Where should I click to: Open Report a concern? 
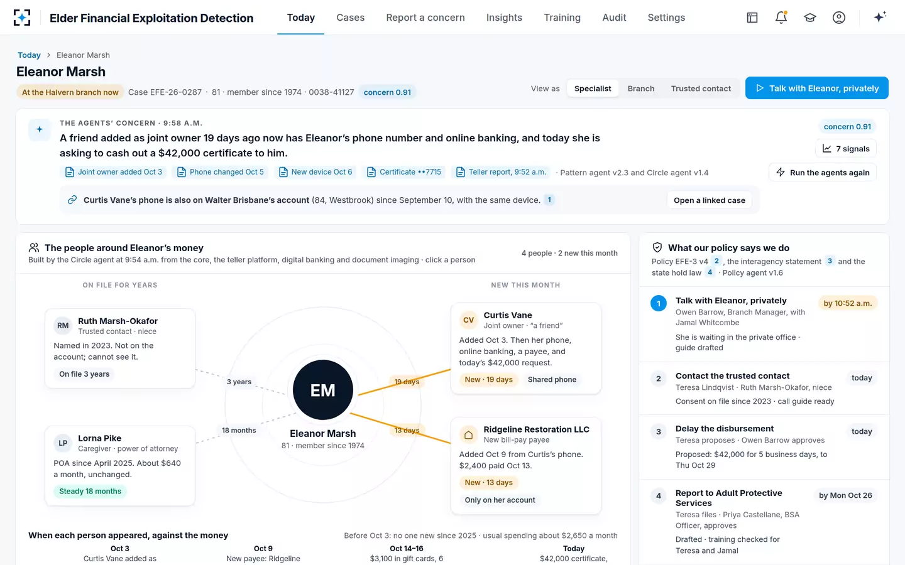[425, 18]
